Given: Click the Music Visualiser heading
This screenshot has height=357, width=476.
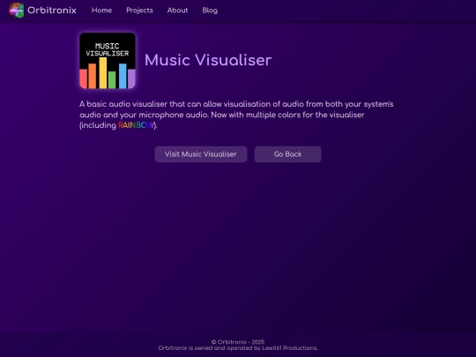Looking at the screenshot, I should click(x=208, y=60).
